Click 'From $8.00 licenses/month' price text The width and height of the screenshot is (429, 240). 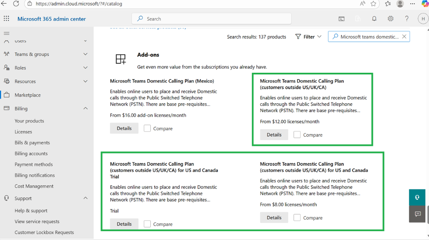pos(288,204)
